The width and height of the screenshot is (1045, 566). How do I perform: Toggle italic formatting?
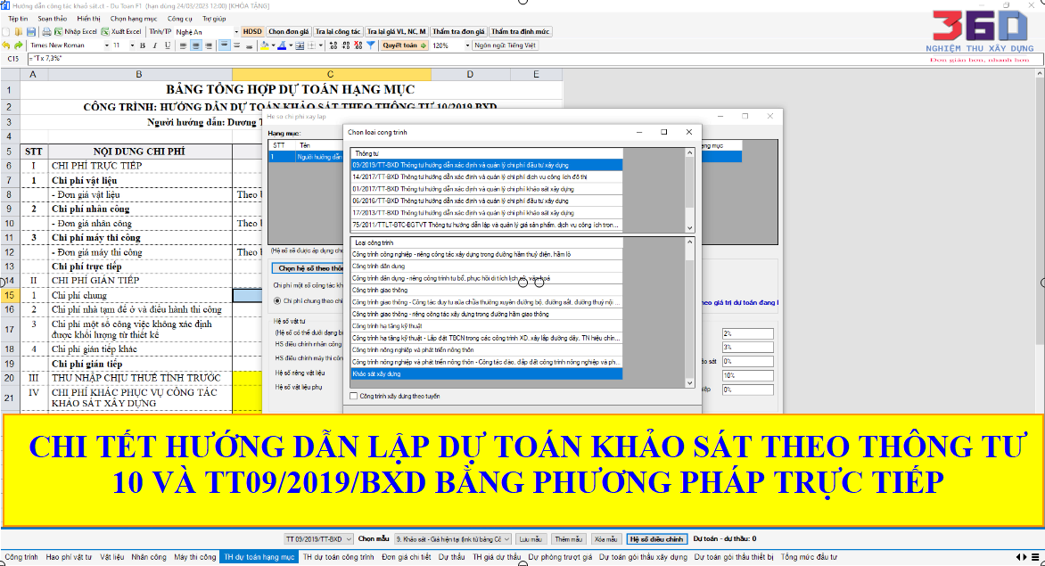155,45
